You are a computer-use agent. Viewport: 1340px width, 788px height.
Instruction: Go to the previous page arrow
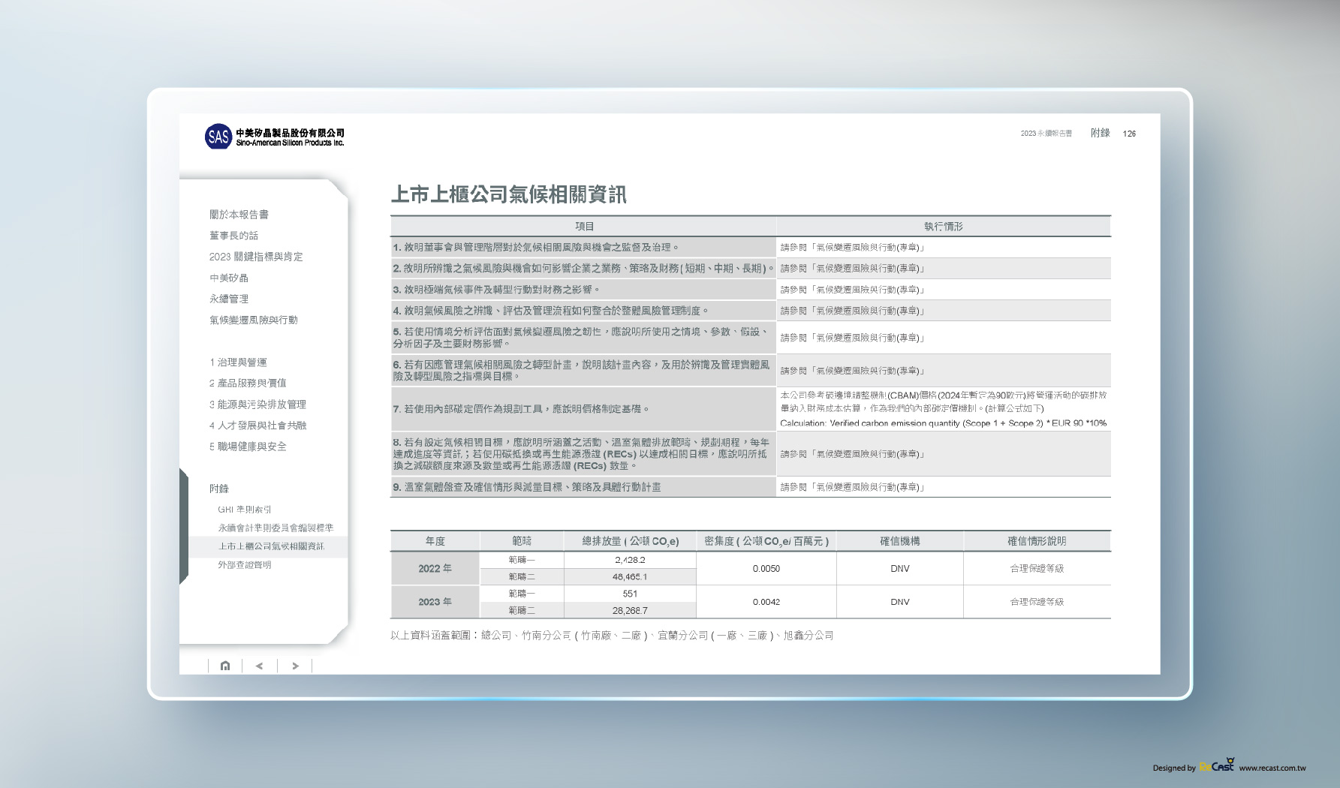(x=260, y=666)
